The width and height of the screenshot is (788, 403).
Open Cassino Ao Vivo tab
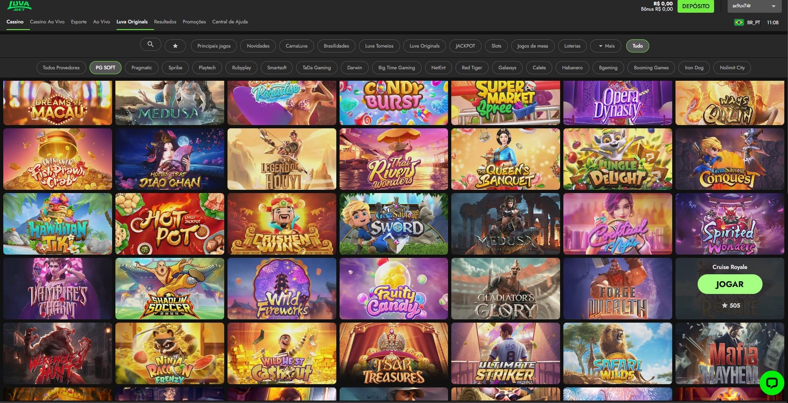click(x=47, y=22)
